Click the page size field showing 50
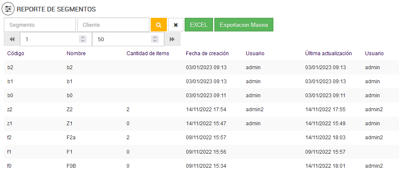 tap(121, 39)
